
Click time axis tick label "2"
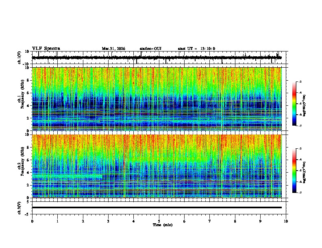[83, 221]
